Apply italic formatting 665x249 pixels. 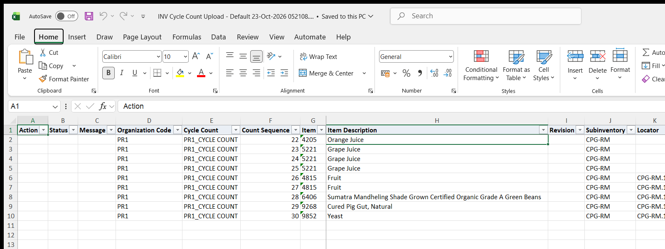click(x=122, y=73)
